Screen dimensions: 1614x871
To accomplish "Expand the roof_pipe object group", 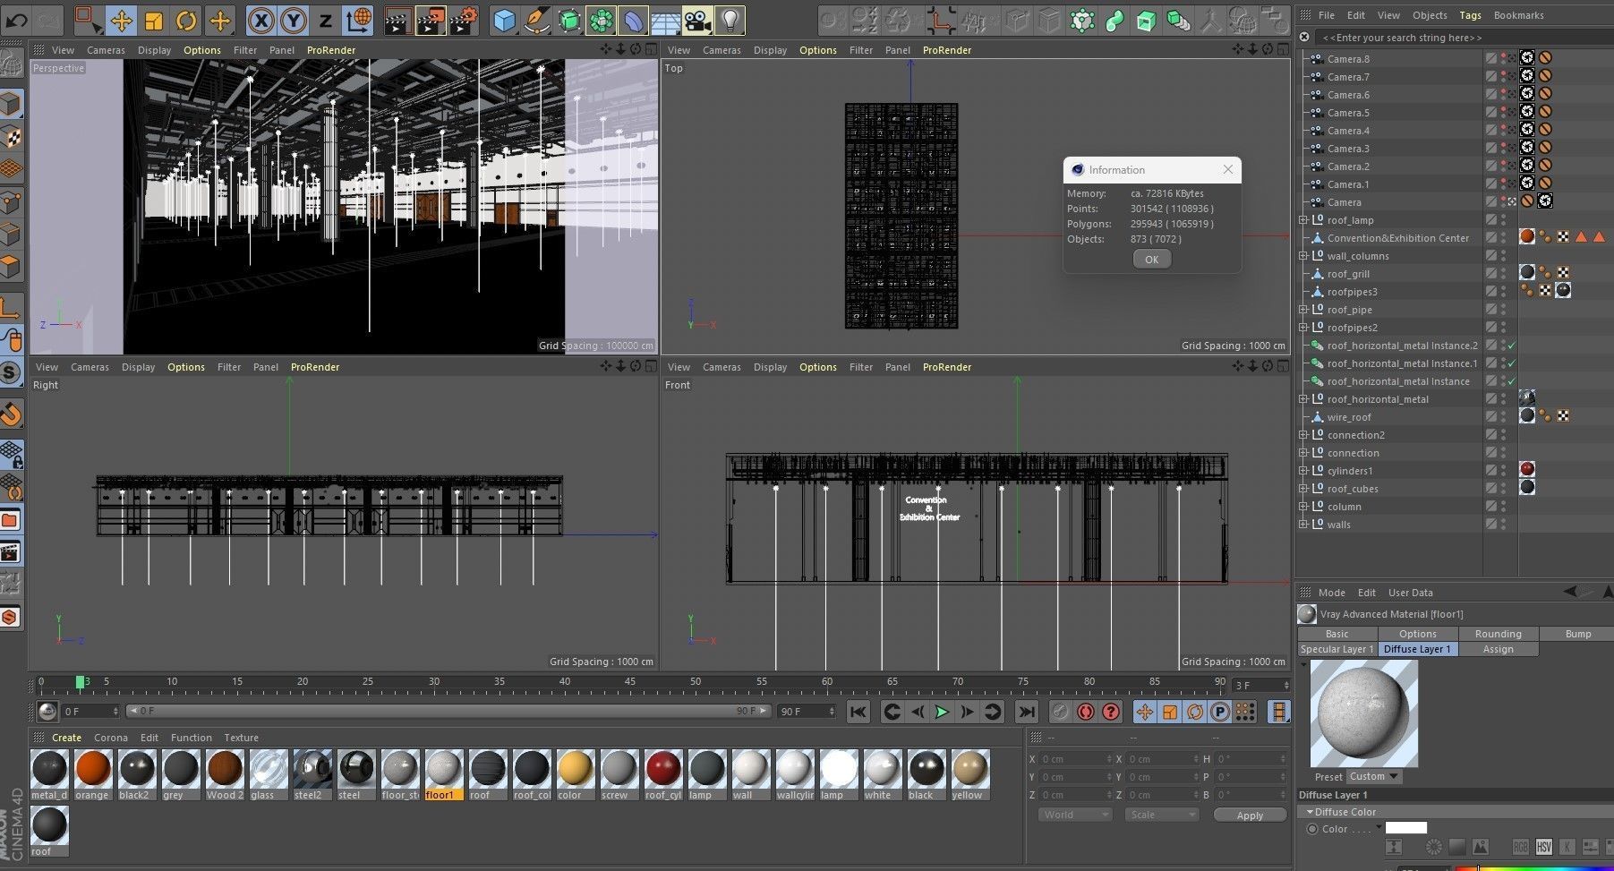I will click(x=1303, y=310).
